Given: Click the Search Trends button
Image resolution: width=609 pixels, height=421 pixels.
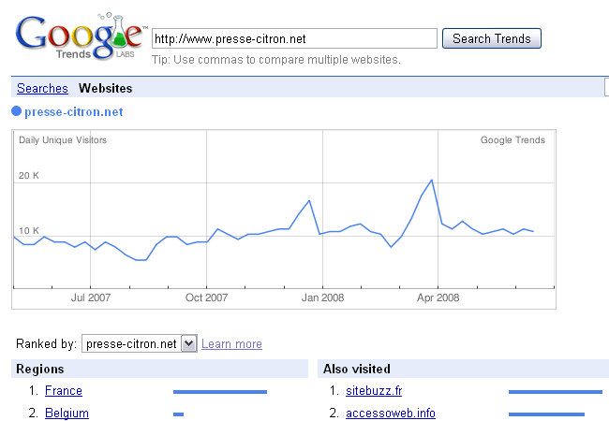Looking at the screenshot, I should pos(491,38).
